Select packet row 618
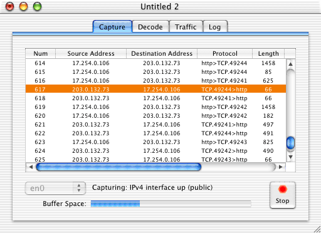Screen dimensions: 321x233 pyautogui.click(x=155, y=98)
